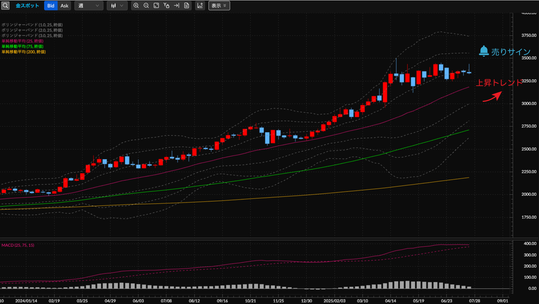
Task: Click the 04/14 date axis label
Action: point(390,300)
